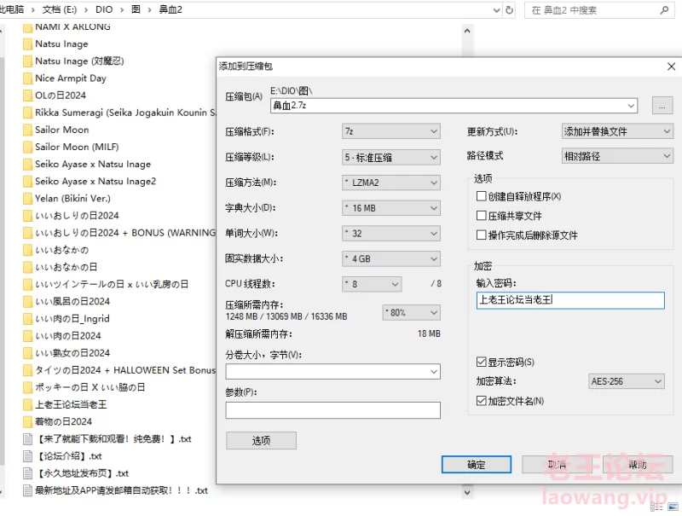Click the password input field
The width and height of the screenshot is (682, 516).
point(570,300)
